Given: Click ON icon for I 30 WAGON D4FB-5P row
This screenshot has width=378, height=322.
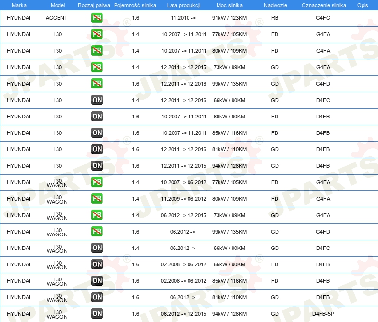Looking at the screenshot, I should [x=97, y=314].
